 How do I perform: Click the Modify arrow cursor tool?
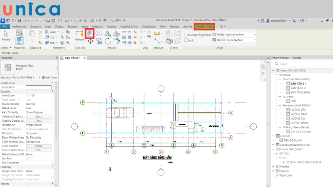tap(6, 36)
